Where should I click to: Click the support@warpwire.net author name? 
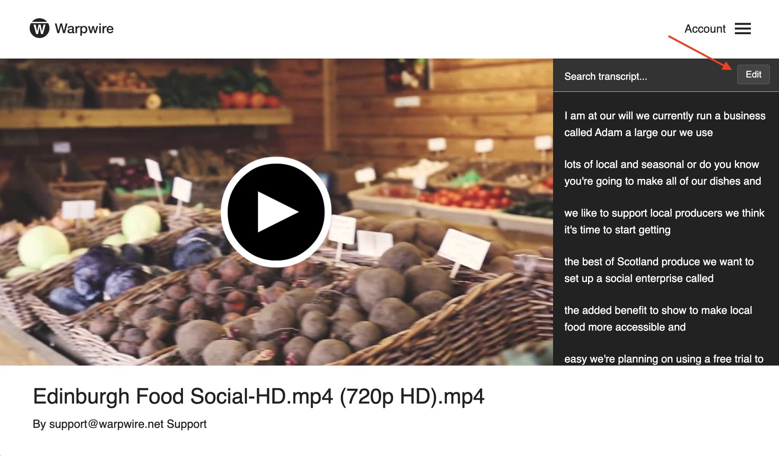click(x=119, y=424)
